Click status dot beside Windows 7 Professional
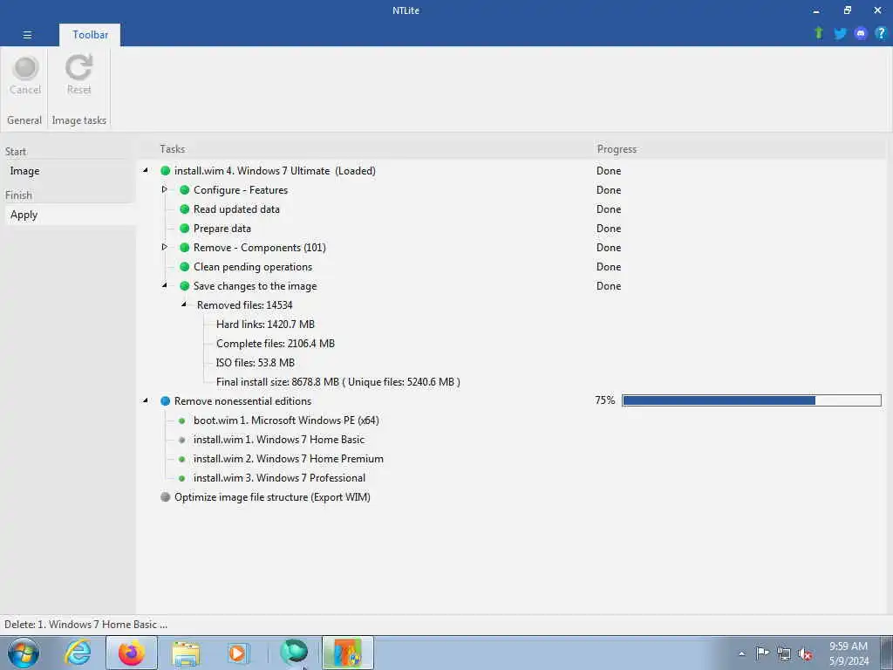 [x=181, y=479]
